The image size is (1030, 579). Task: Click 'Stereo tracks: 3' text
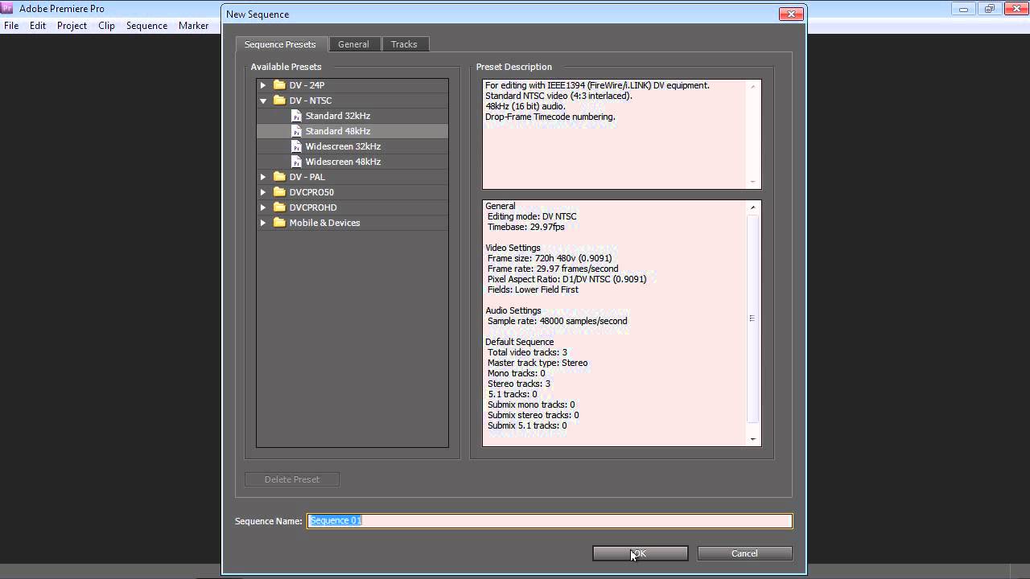pyautogui.click(x=519, y=384)
